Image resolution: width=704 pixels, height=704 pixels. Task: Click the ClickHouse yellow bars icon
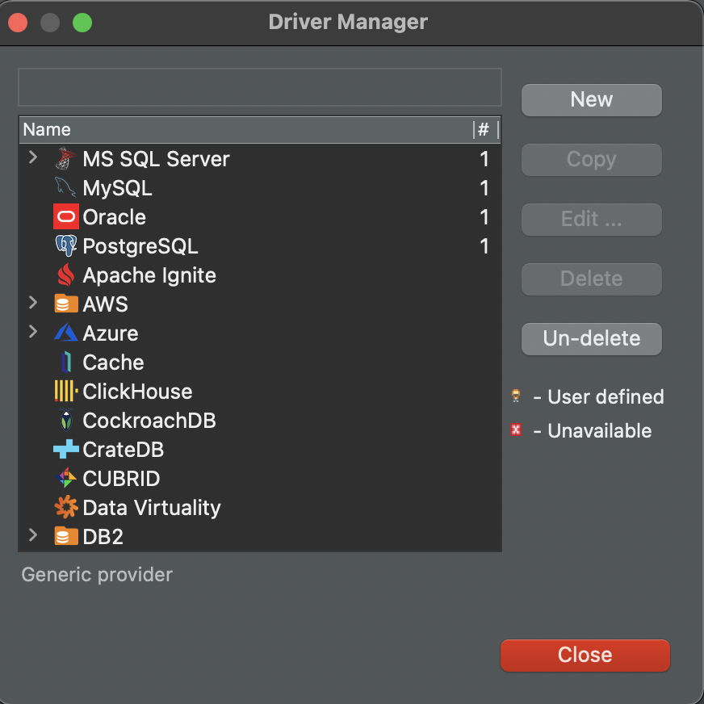pos(65,392)
